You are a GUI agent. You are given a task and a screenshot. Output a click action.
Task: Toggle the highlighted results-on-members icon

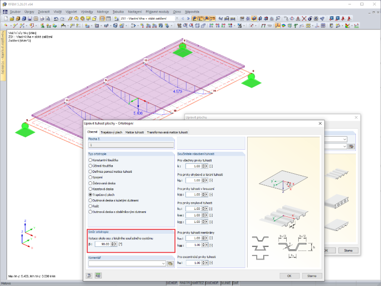(x=278, y=26)
